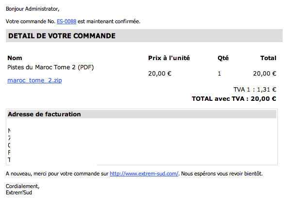The image size is (288, 206).
Task: Click the Total column header
Action: 268,58
